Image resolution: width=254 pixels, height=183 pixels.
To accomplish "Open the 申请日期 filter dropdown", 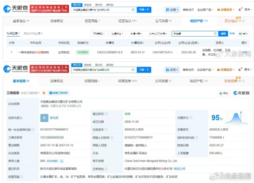I will [x=136, y=33].
